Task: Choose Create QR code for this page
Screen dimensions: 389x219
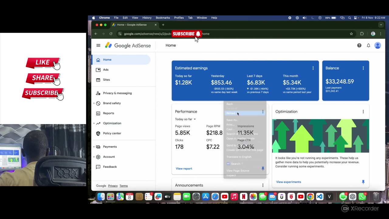Action: click(245, 150)
